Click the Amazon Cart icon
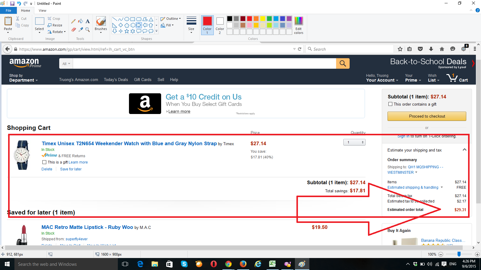Viewport: 481px width, 270px height. pyautogui.click(x=457, y=78)
